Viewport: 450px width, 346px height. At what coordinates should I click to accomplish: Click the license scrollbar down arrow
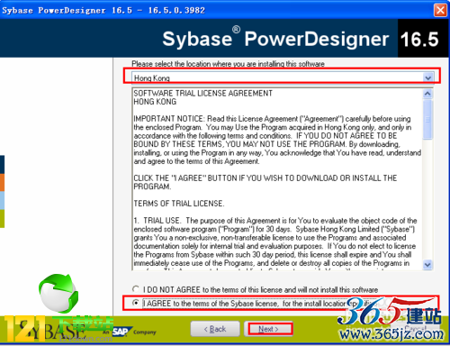[427, 265]
